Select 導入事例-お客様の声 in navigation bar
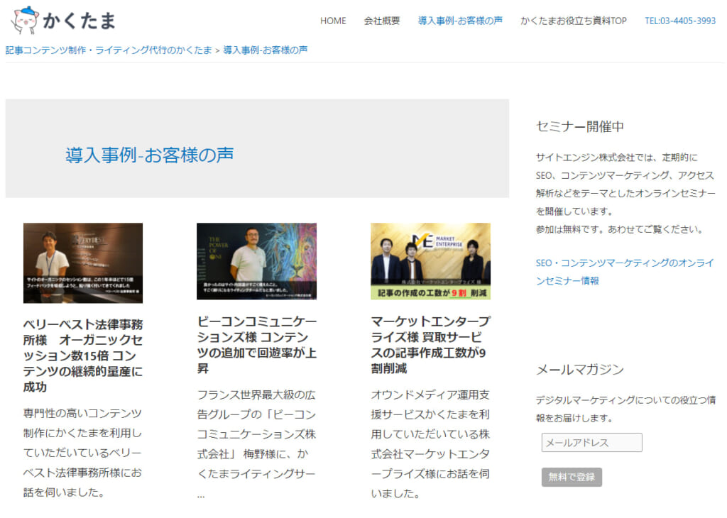This screenshot has height=518, width=727. 460,21
